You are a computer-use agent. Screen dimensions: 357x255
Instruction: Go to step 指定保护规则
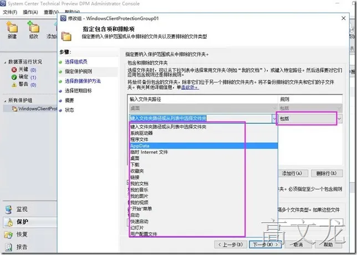(x=78, y=71)
